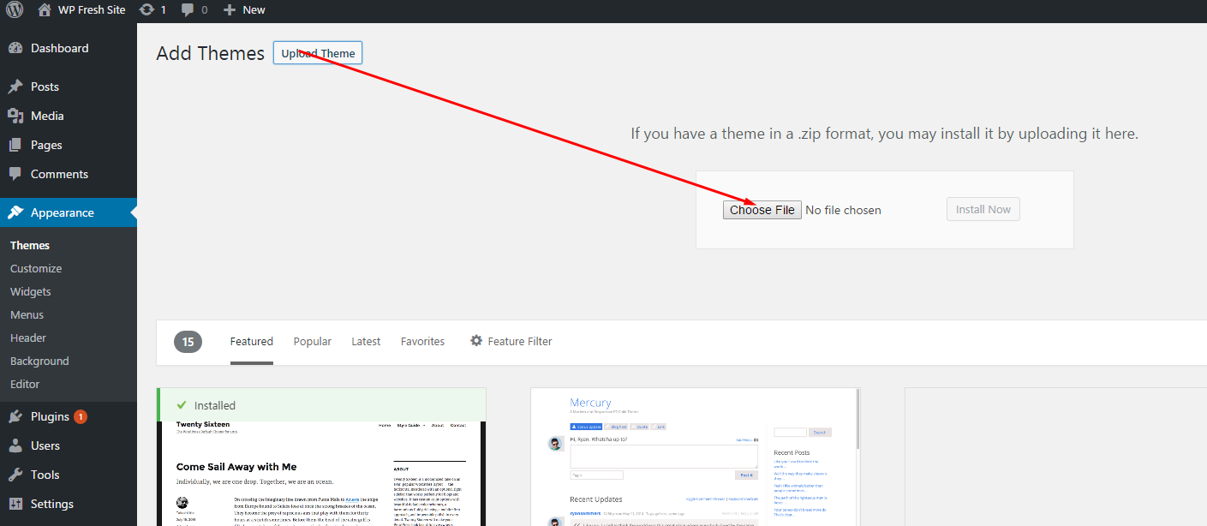
Task: Click the Install Now button
Action: pyautogui.click(x=983, y=209)
